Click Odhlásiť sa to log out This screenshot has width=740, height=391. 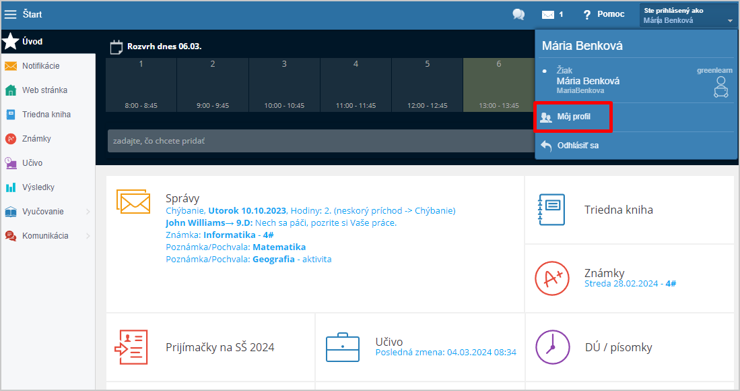click(577, 146)
